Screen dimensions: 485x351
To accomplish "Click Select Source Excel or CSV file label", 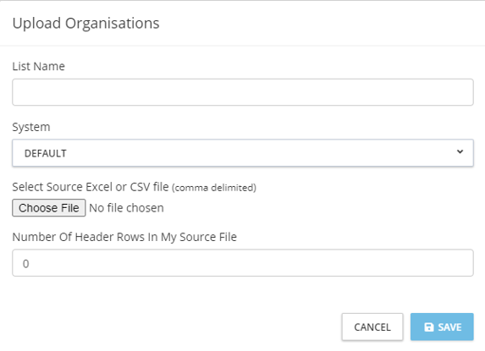I will 91,187.
